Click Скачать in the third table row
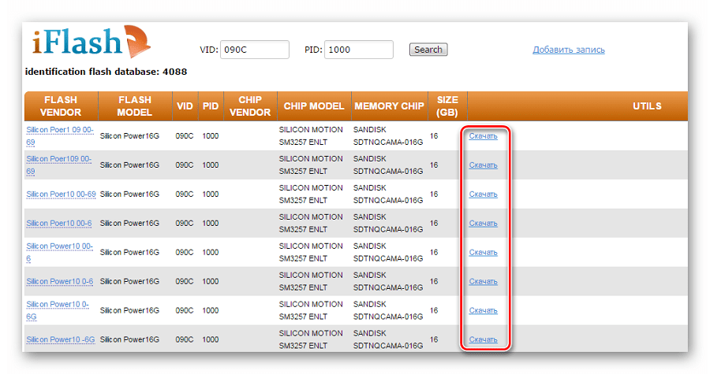710x374 pixels. point(483,194)
